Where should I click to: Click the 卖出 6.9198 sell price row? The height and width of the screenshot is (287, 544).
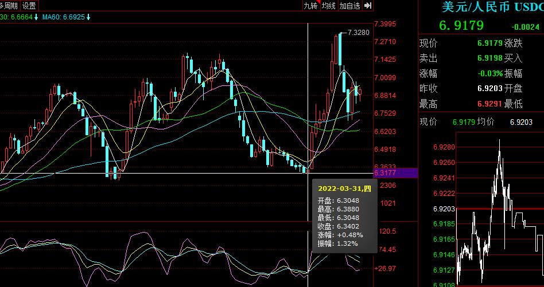(461, 58)
